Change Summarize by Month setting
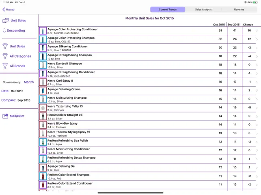The width and height of the screenshot is (261, 195). point(29,82)
